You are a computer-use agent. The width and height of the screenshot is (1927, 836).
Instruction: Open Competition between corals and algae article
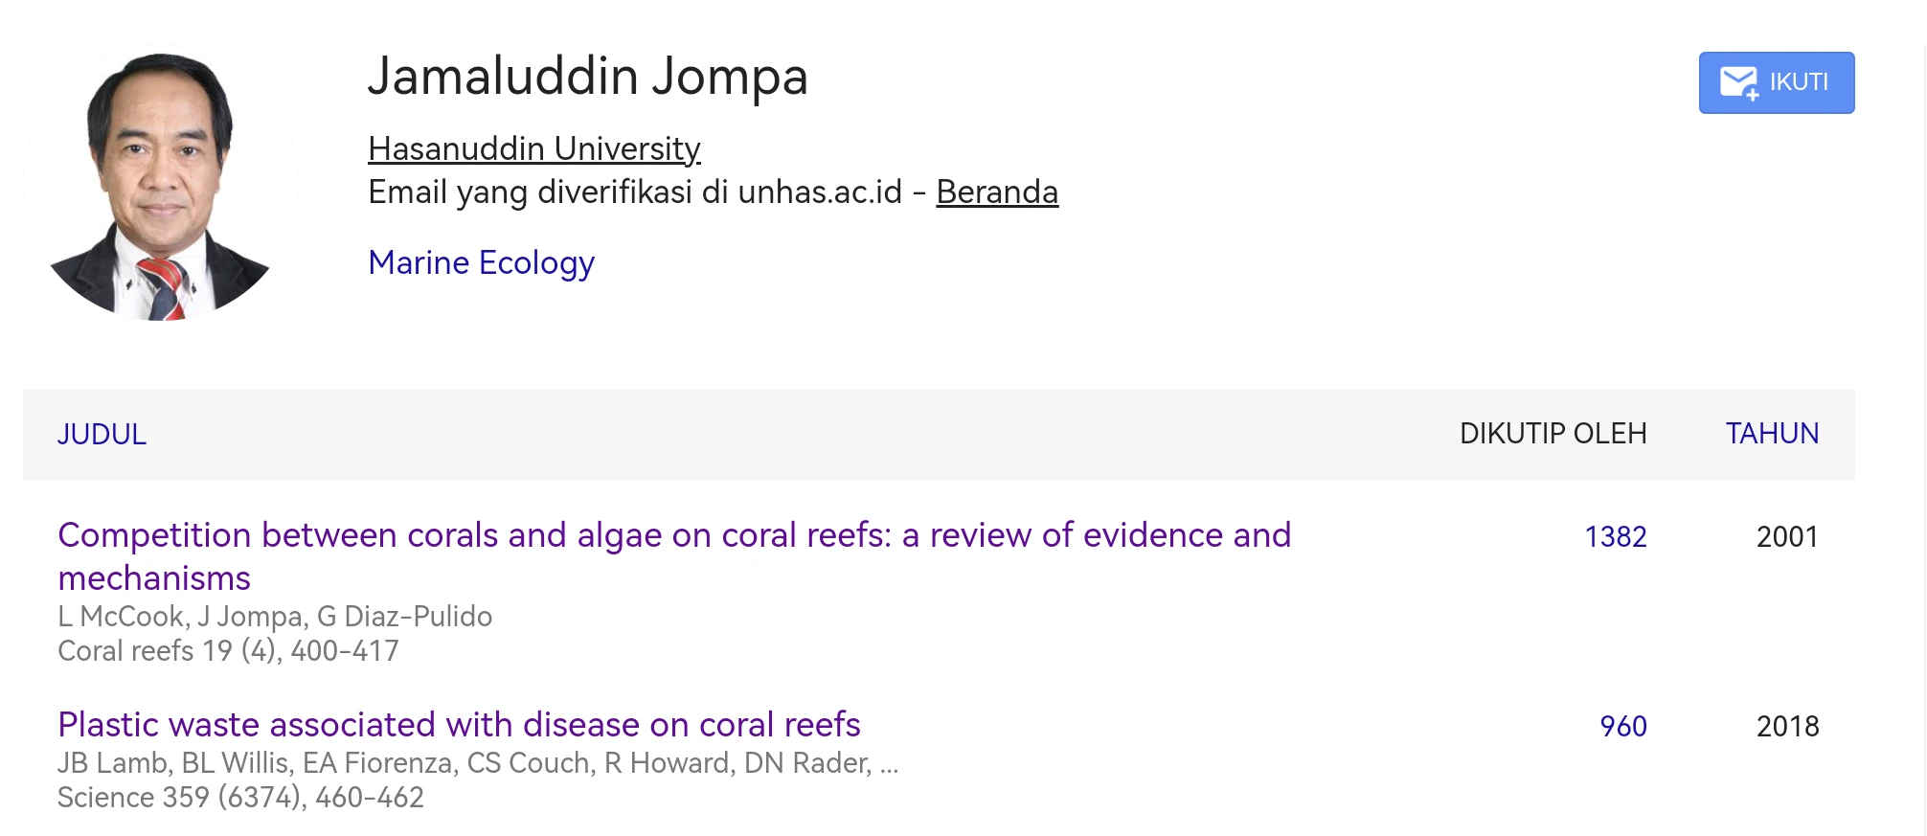pyautogui.click(x=674, y=556)
